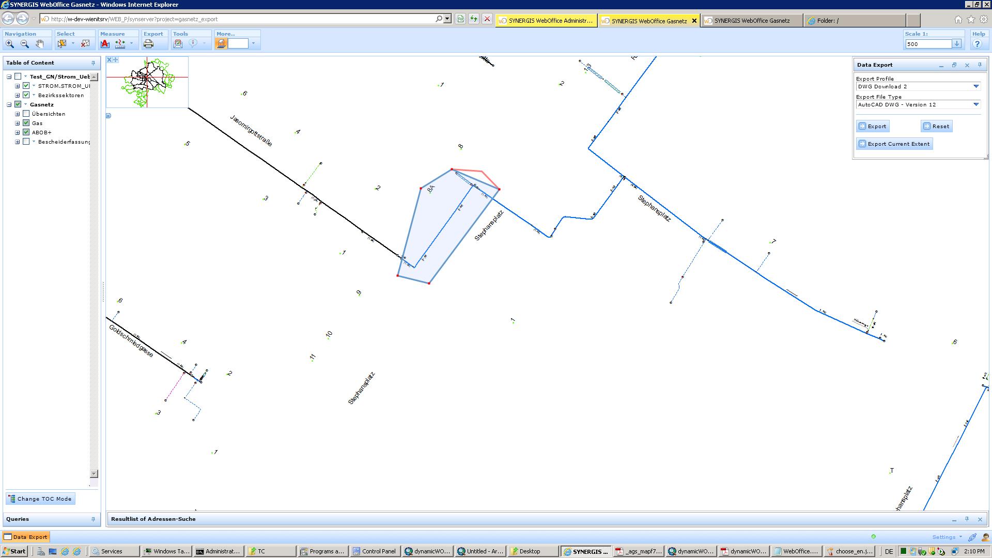Collapse the Gasnetz tree group
The image size is (992, 558).
9,104
